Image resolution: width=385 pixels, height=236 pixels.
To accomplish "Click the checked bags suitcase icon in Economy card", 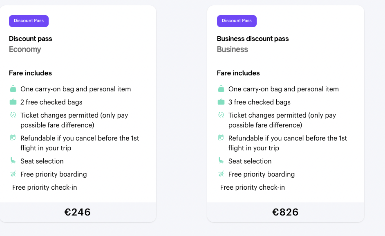I will click(13, 102).
